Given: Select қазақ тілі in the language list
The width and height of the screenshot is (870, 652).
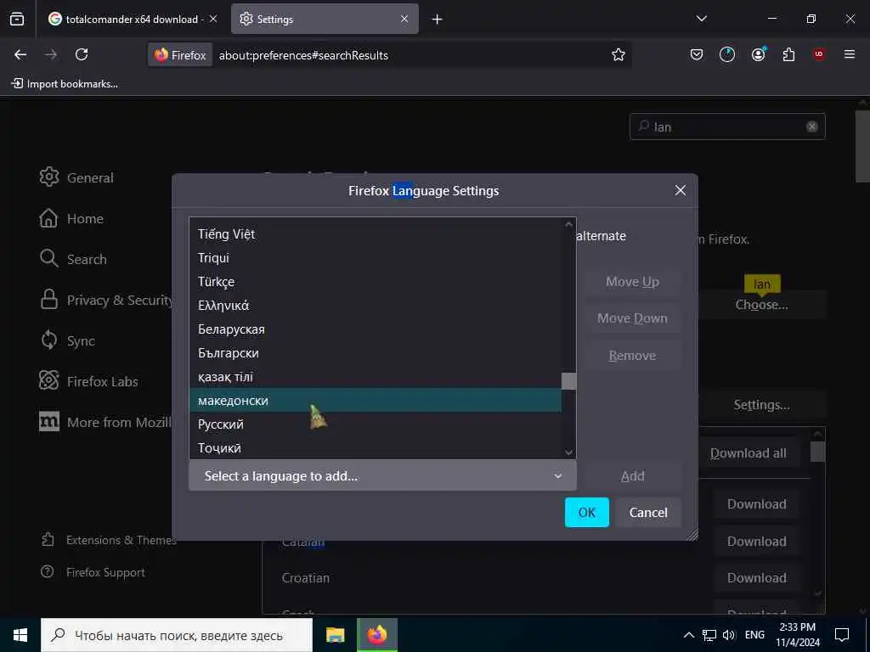Looking at the screenshot, I should 375,377.
